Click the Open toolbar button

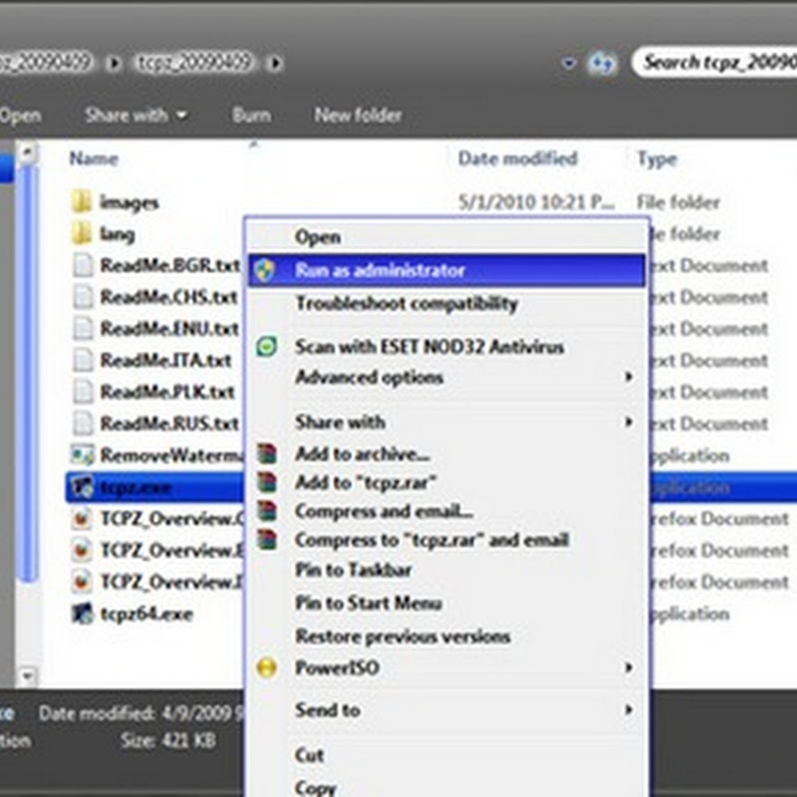pos(20,116)
